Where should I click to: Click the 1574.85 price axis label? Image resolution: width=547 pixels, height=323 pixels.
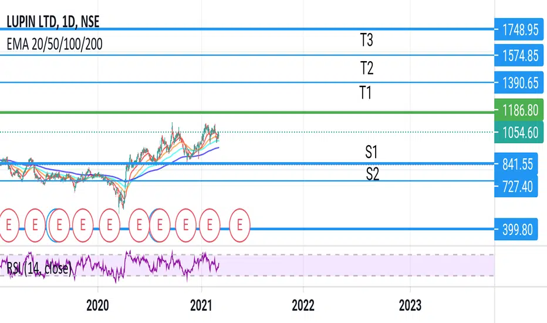(x=519, y=56)
